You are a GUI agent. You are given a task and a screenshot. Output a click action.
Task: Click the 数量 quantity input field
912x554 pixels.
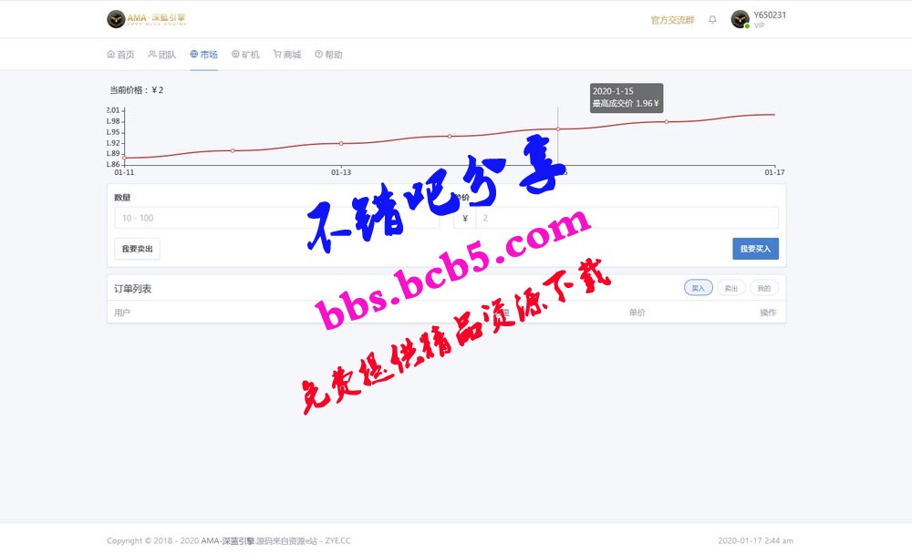274,218
